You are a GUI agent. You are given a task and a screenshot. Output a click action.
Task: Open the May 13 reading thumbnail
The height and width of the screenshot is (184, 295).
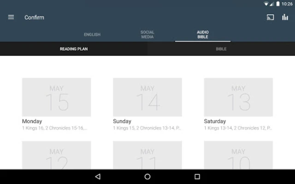pyautogui.click(x=238, y=97)
